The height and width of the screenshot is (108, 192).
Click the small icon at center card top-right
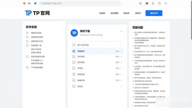(x=121, y=31)
